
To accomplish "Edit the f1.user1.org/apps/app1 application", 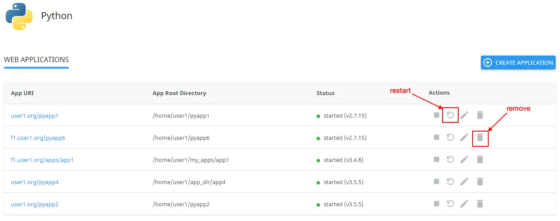I will coord(464,160).
